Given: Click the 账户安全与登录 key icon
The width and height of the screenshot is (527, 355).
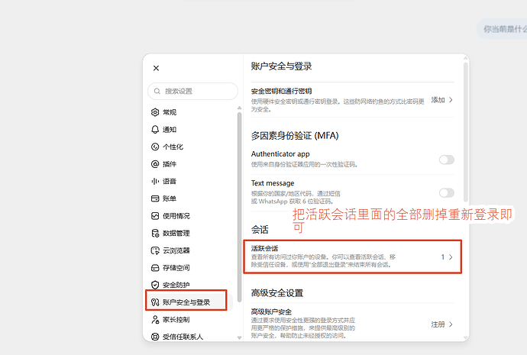Looking at the screenshot, I should point(155,302).
